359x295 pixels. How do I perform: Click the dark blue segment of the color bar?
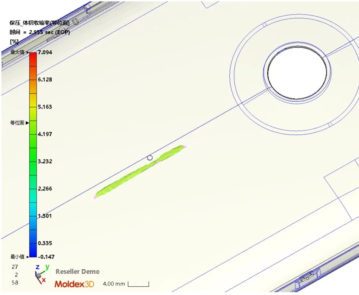point(33,250)
